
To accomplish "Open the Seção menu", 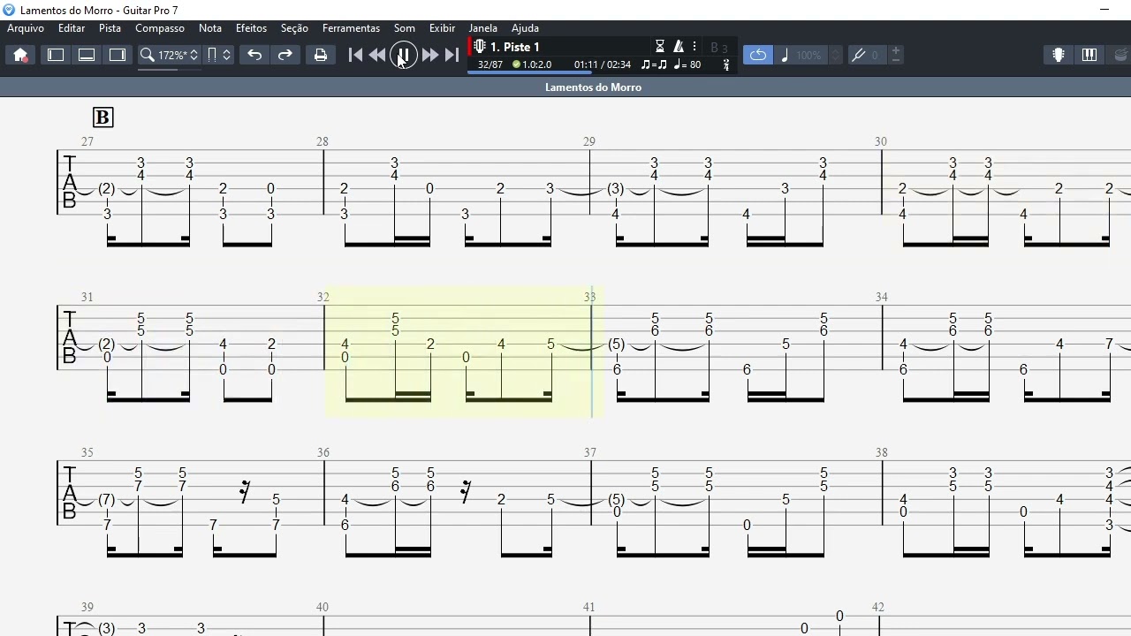I will tap(294, 28).
